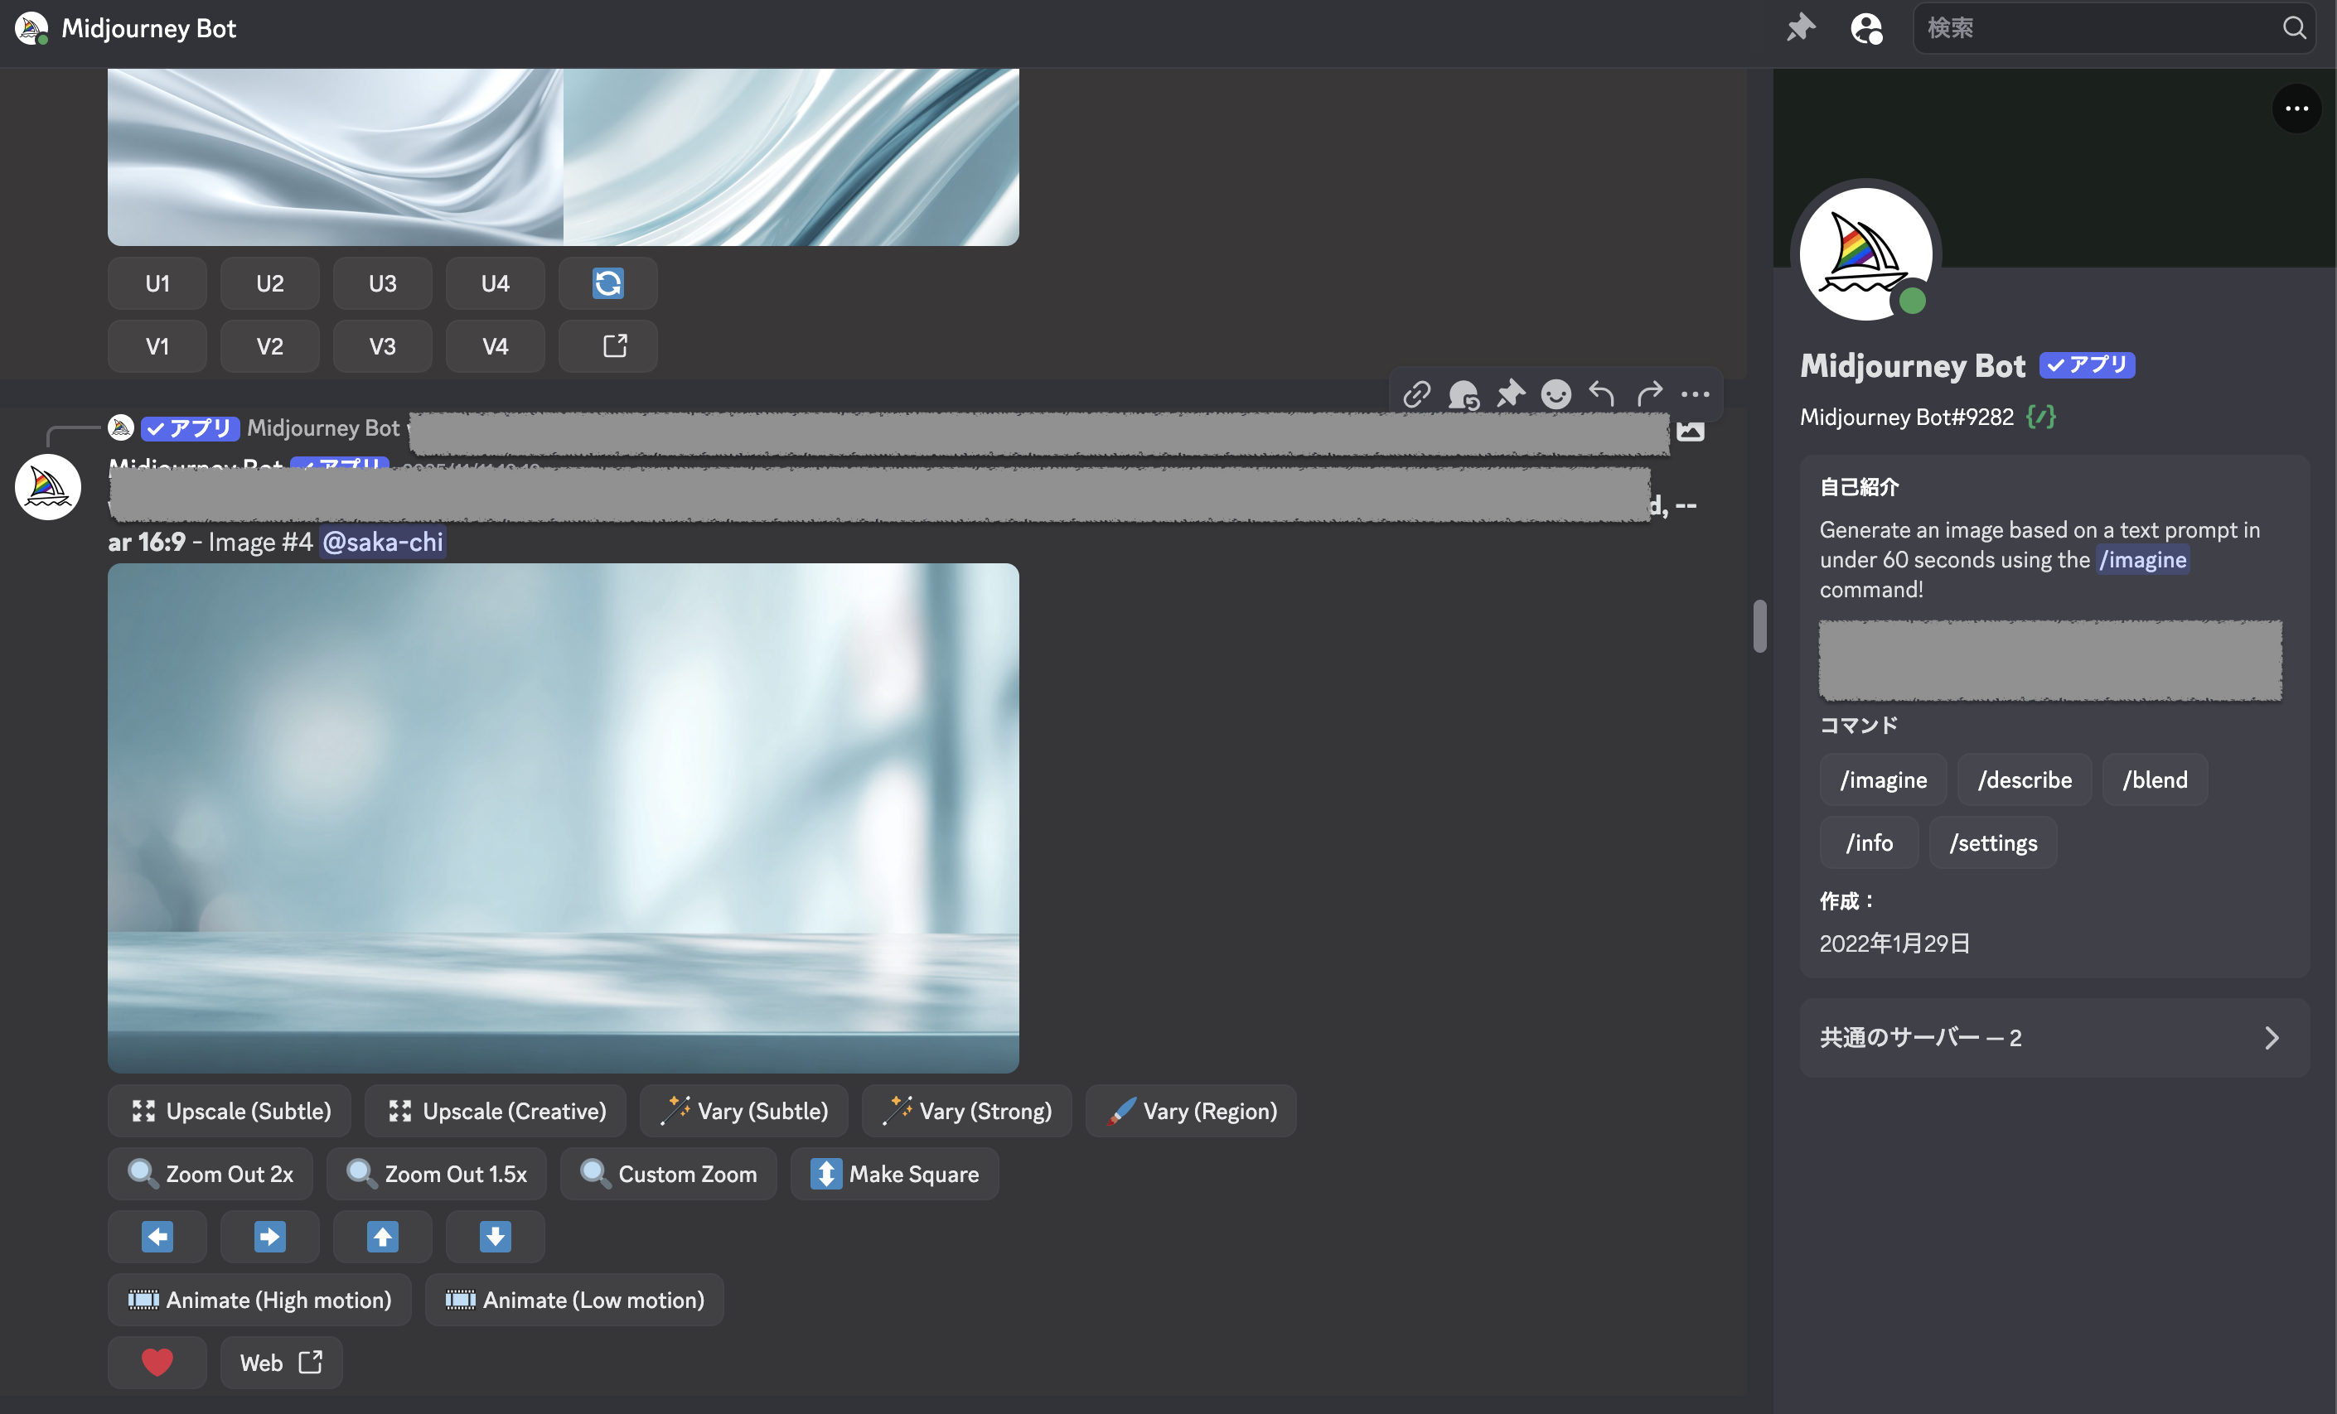The image size is (2337, 1414).
Task: Open pinned messages with the pin icon
Action: coord(1799,27)
